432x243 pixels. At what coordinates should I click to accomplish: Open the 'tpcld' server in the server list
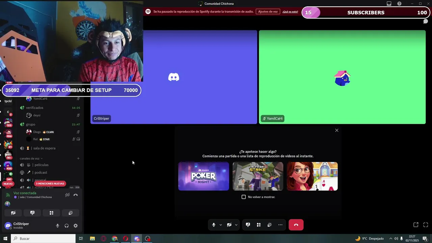(x=8, y=101)
